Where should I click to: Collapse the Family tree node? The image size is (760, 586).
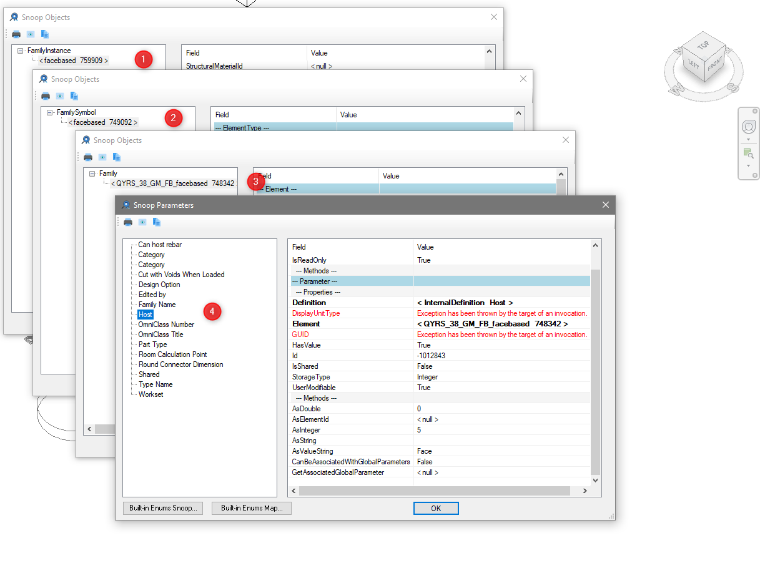(92, 173)
